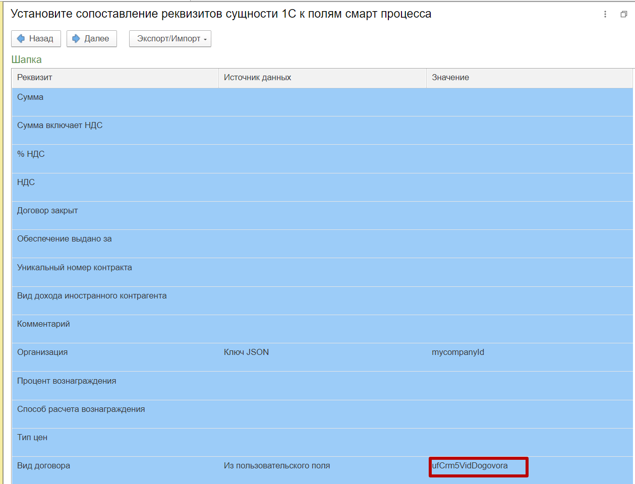Select the Уникальный номер контракта row

pos(75,268)
